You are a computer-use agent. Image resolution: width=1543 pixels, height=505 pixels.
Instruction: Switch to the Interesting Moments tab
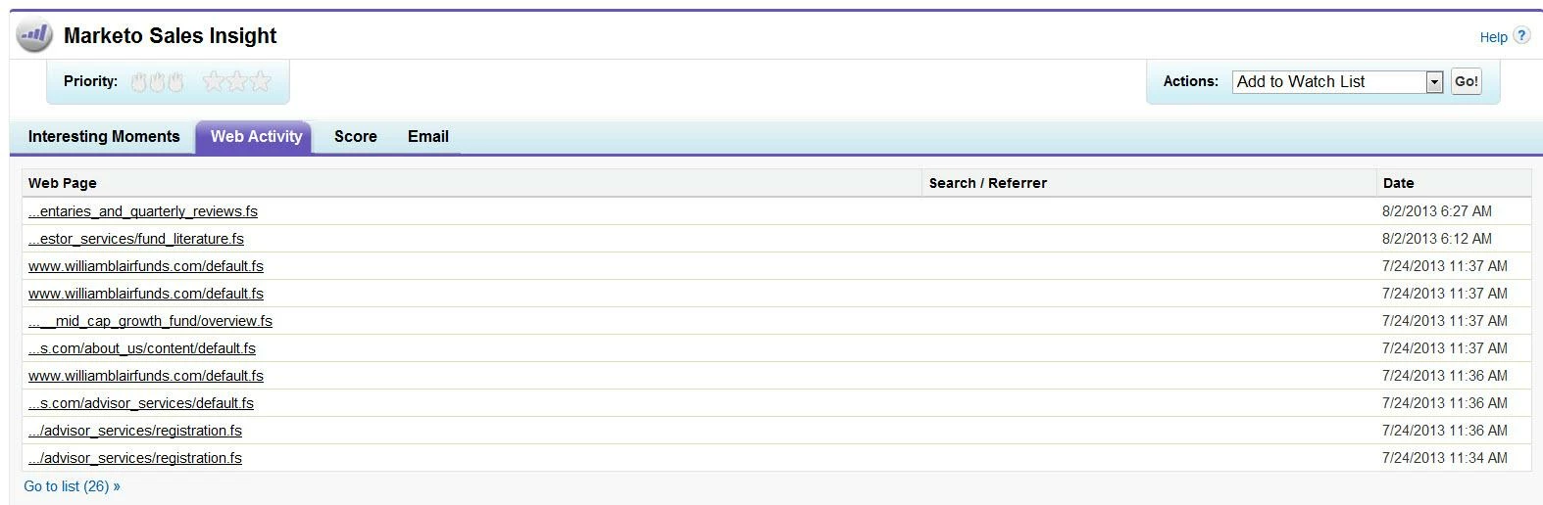104,136
